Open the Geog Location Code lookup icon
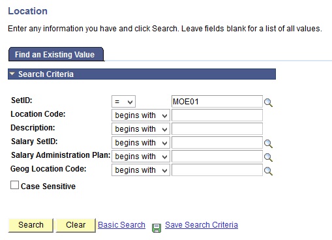Screen dimensions: 332x240 268,171
